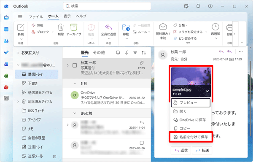Screen dimensions: 253x162
Task: Switch to the 表示 ribbon tab
Action: 67,16
